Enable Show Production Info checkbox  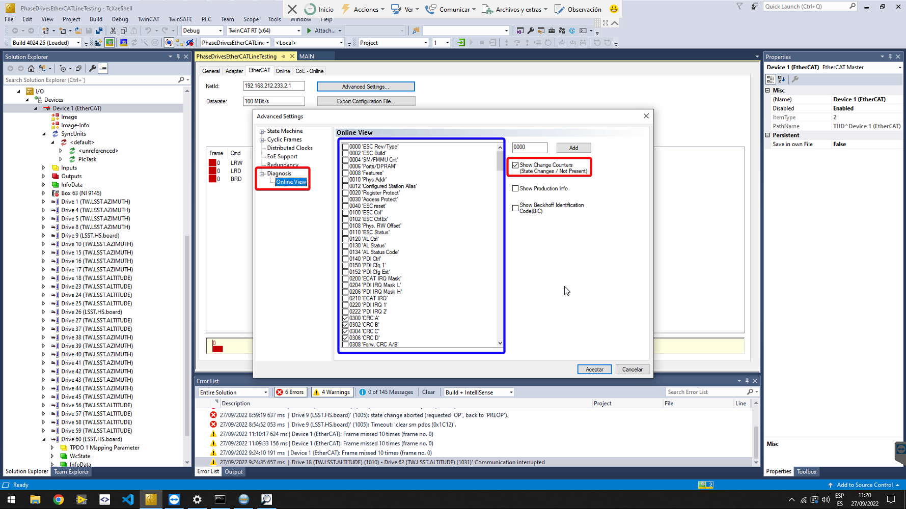click(515, 188)
